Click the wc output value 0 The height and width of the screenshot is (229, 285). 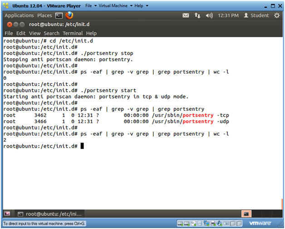pyautogui.click(x=5, y=78)
